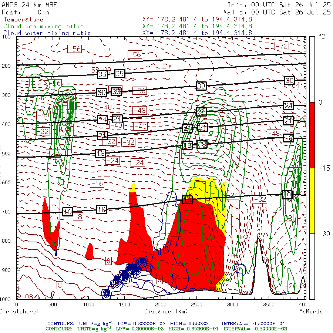Click the "4000" distance axis tick
The width and height of the screenshot is (333, 333).
pos(305,305)
